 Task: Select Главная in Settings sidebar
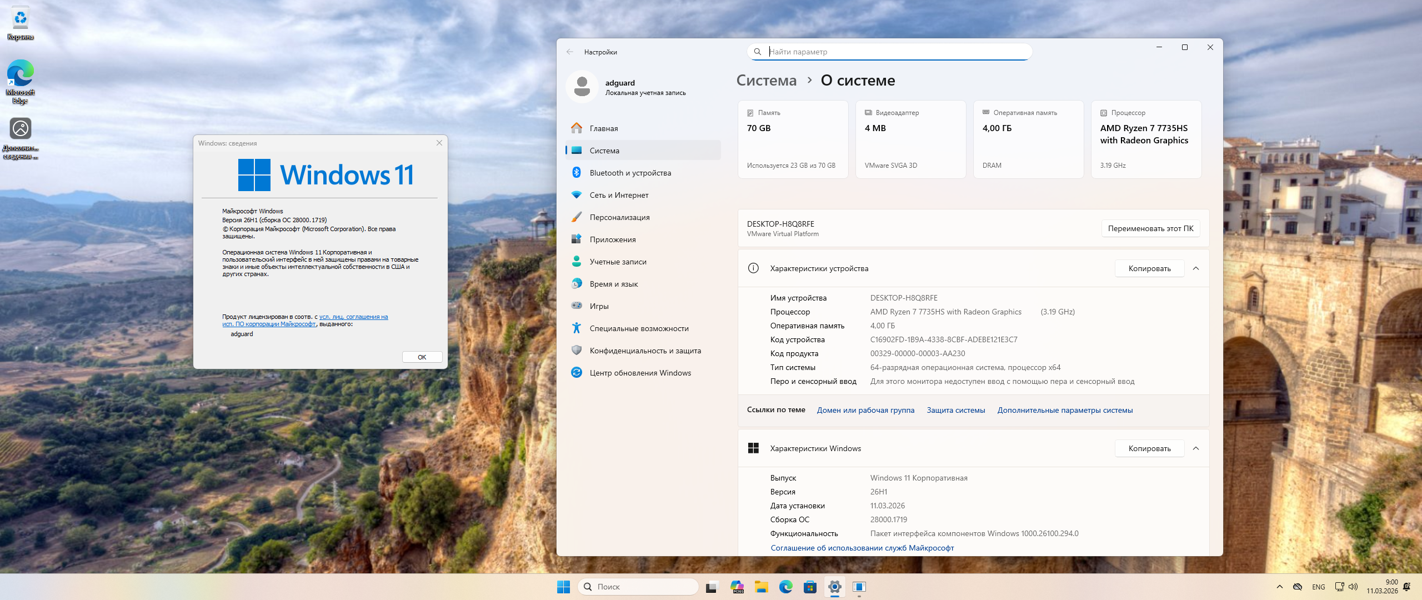[x=603, y=128]
